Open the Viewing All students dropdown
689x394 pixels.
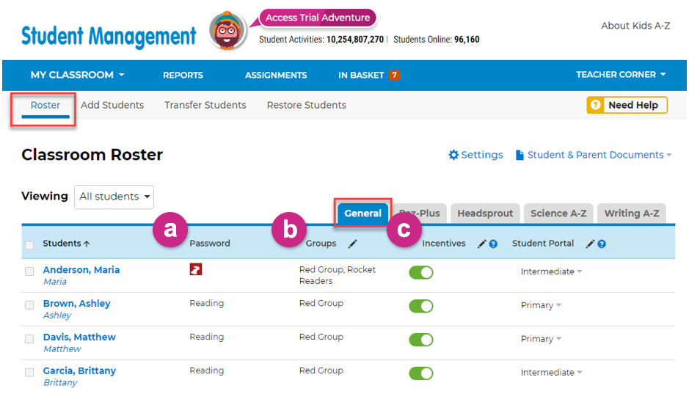click(x=114, y=197)
